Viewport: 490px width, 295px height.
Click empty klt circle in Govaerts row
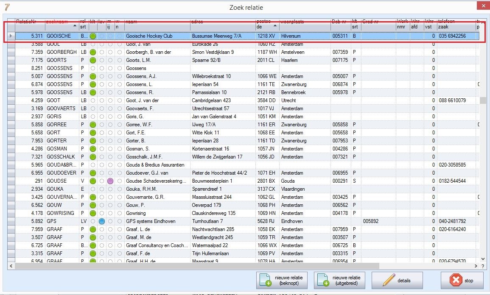(x=93, y=109)
